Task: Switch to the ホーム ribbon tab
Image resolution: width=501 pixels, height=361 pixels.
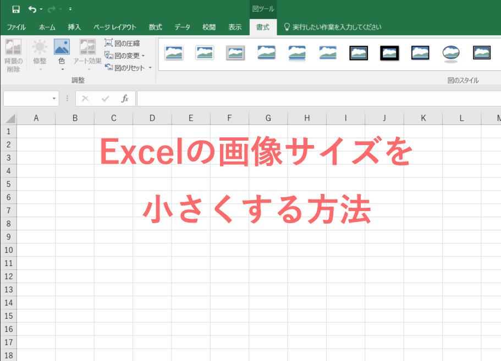Action: tap(47, 26)
